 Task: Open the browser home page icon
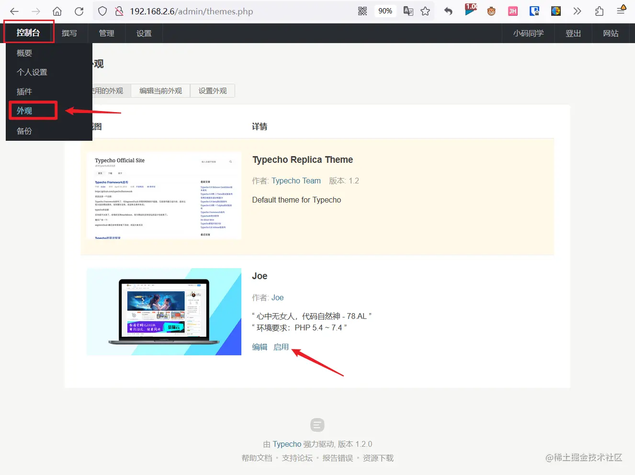click(x=57, y=11)
